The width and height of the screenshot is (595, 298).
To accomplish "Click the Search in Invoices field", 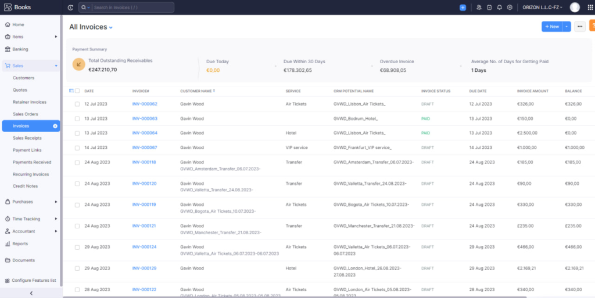I will coord(132,8).
